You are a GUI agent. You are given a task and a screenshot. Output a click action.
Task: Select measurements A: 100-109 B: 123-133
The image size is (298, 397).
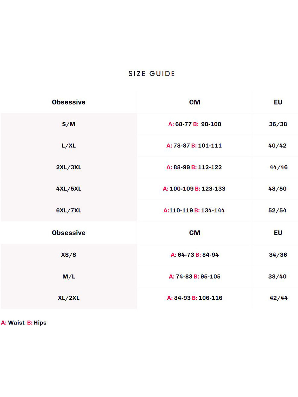click(x=194, y=189)
